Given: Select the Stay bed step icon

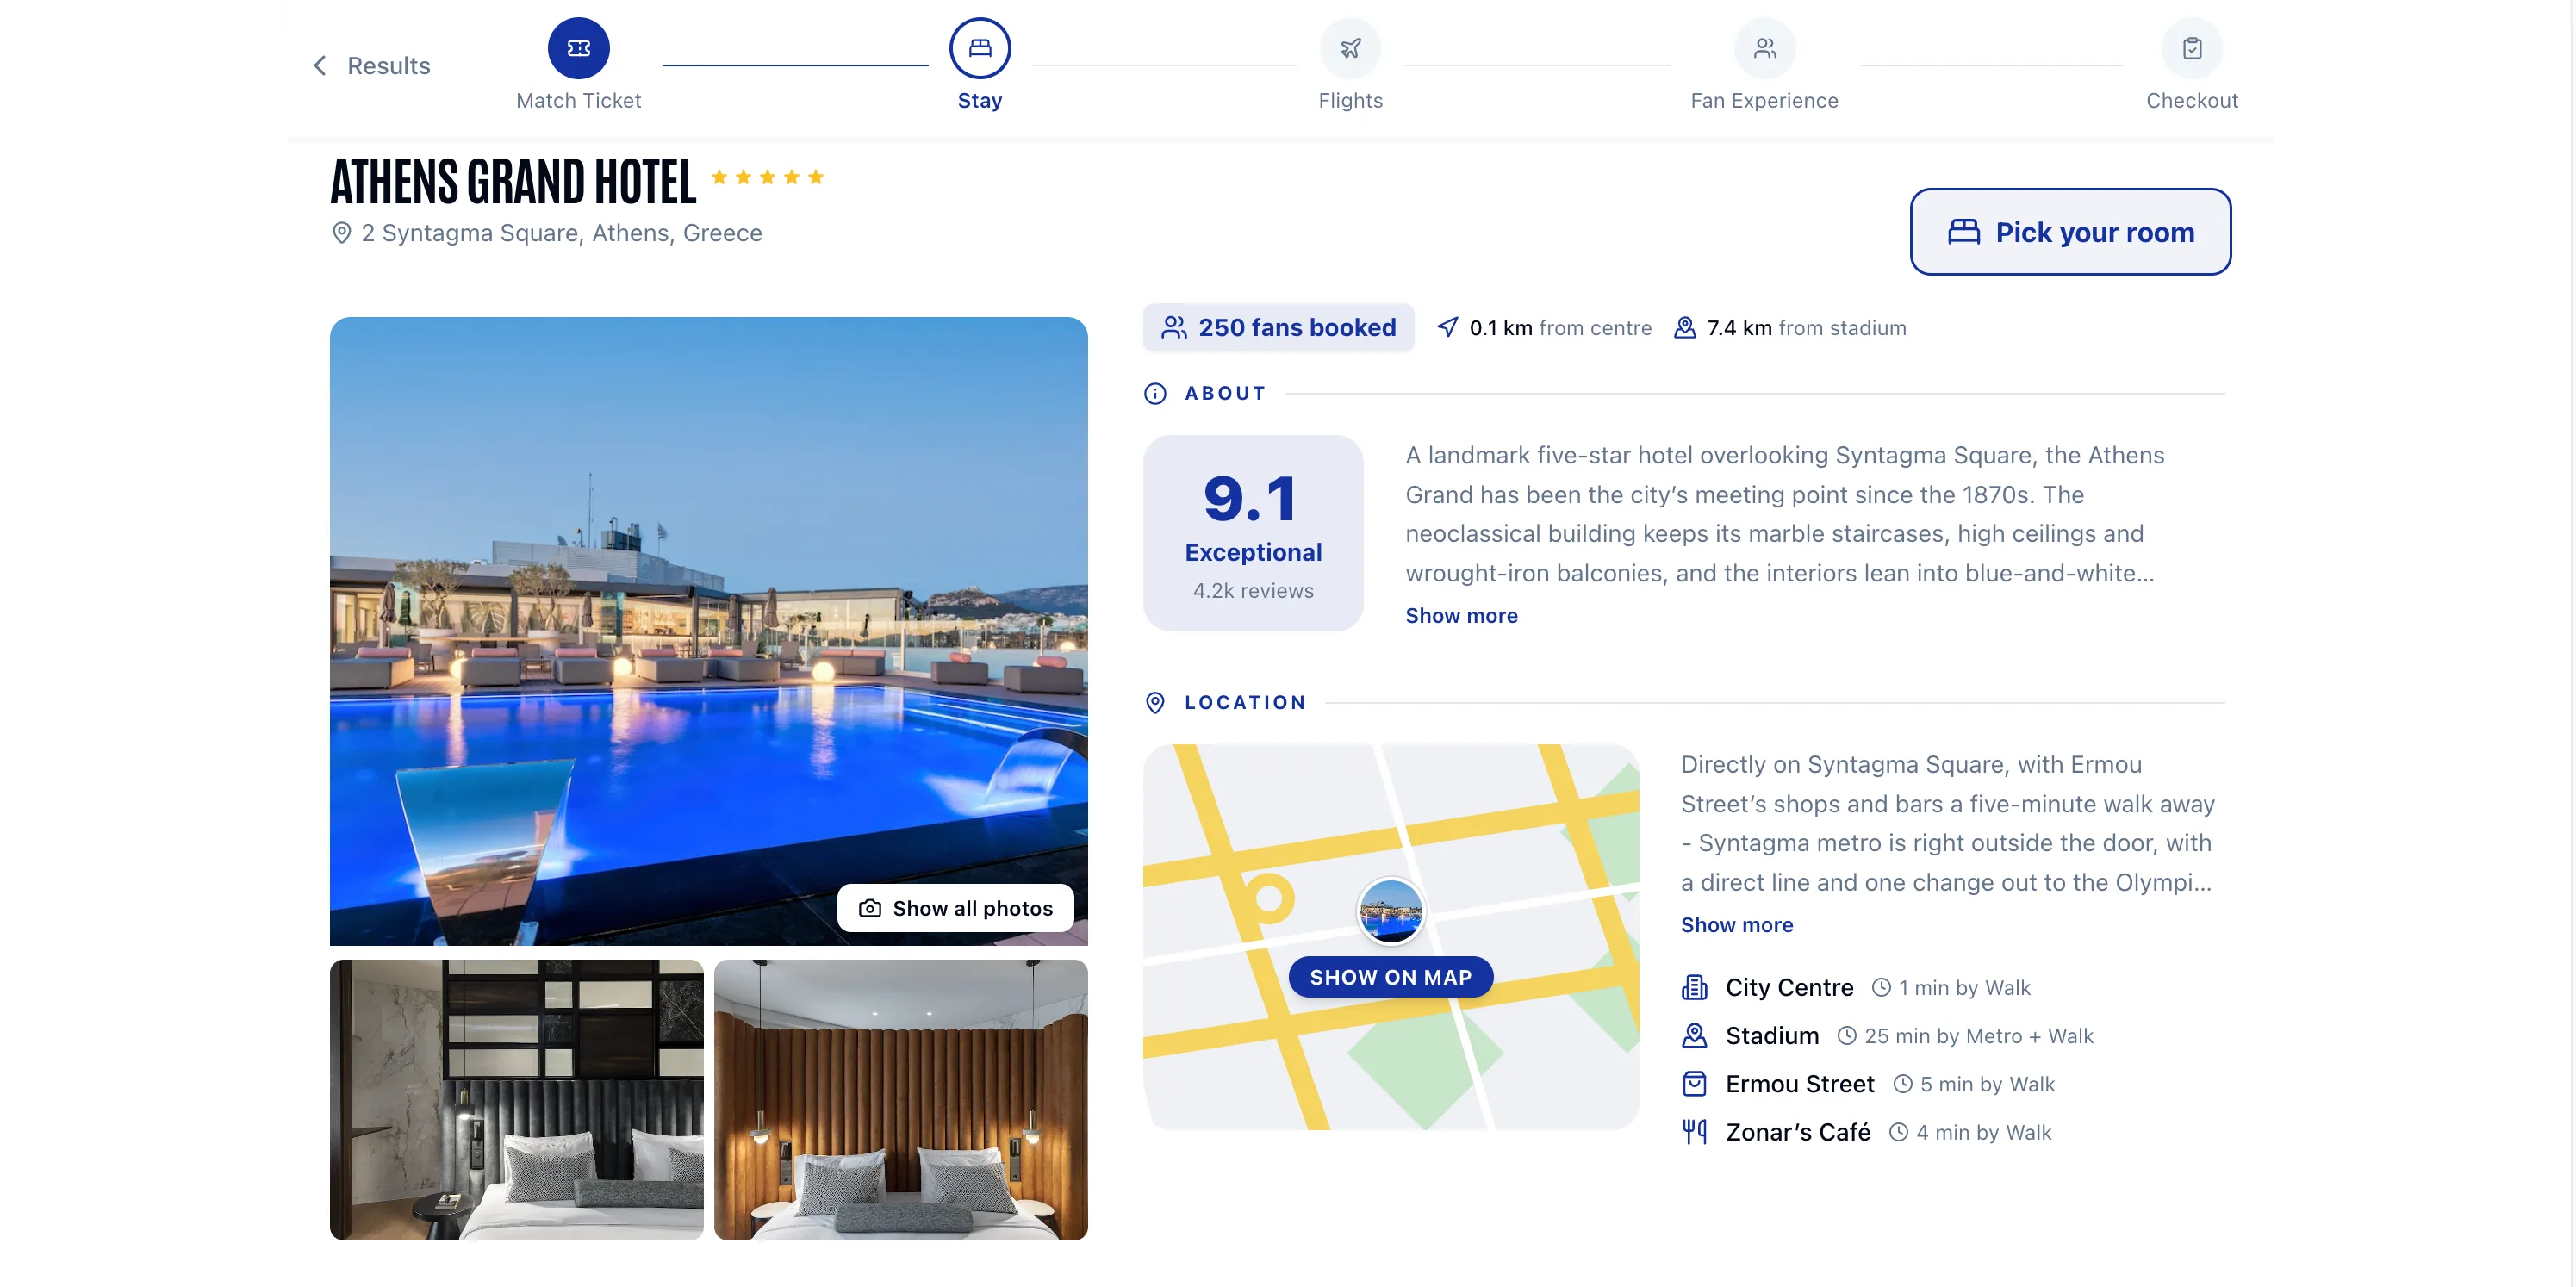Looking at the screenshot, I should [x=979, y=48].
